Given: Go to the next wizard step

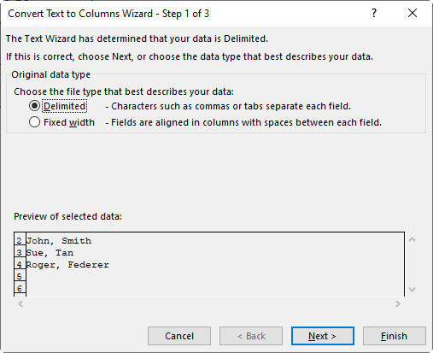Looking at the screenshot, I should (323, 336).
